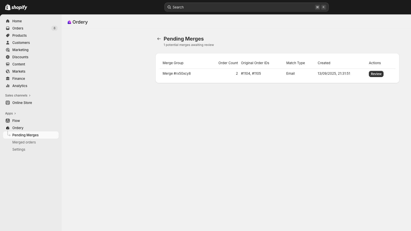Open Orders with the 8 badge
The height and width of the screenshot is (231, 411).
tap(31, 28)
